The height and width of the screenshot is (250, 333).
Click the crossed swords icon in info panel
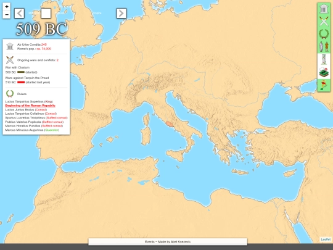[x=10, y=60]
